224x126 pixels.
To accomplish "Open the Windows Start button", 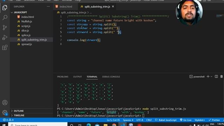I will (x=4, y=125).
